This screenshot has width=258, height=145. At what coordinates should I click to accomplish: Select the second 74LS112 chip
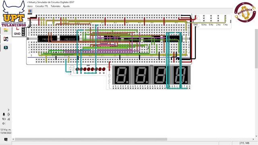tap(69, 39)
